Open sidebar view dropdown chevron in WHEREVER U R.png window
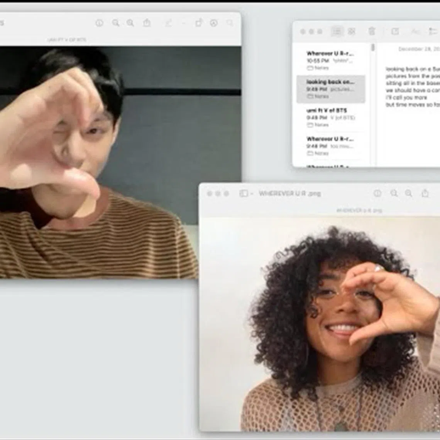This screenshot has width=440, height=440. click(251, 194)
